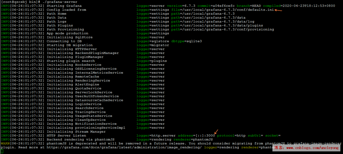Viewport: 343px width, 154px height.
Task: Click the 'App mode production' message
Action: tap(67, 33)
